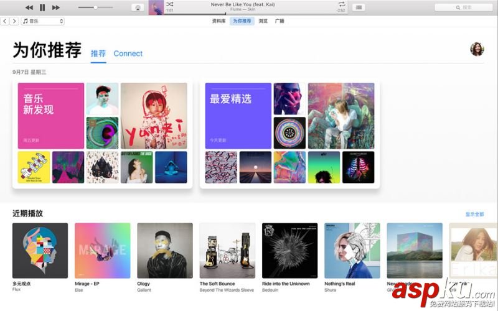Skip to the previous track
The image size is (498, 311).
pos(29,7)
